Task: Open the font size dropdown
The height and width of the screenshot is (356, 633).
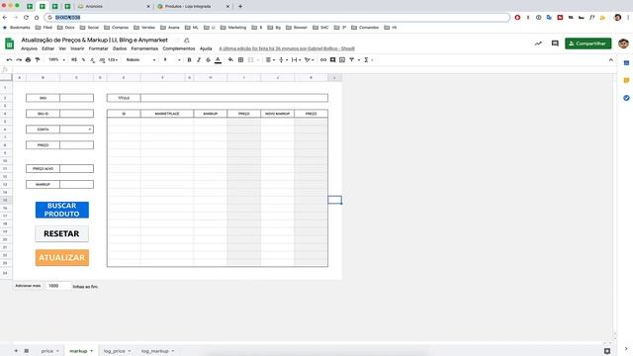Action: point(171,59)
